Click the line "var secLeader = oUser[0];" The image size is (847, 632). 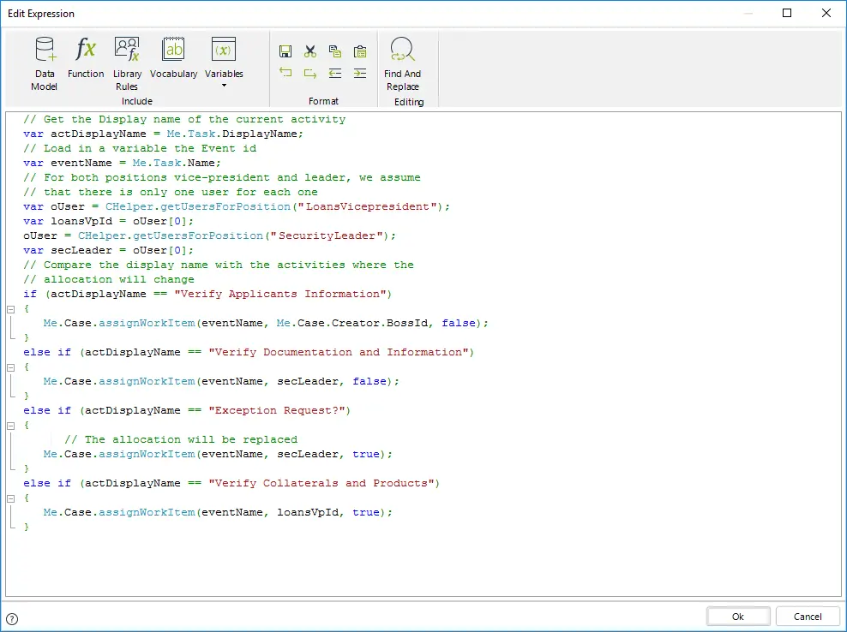pos(109,250)
